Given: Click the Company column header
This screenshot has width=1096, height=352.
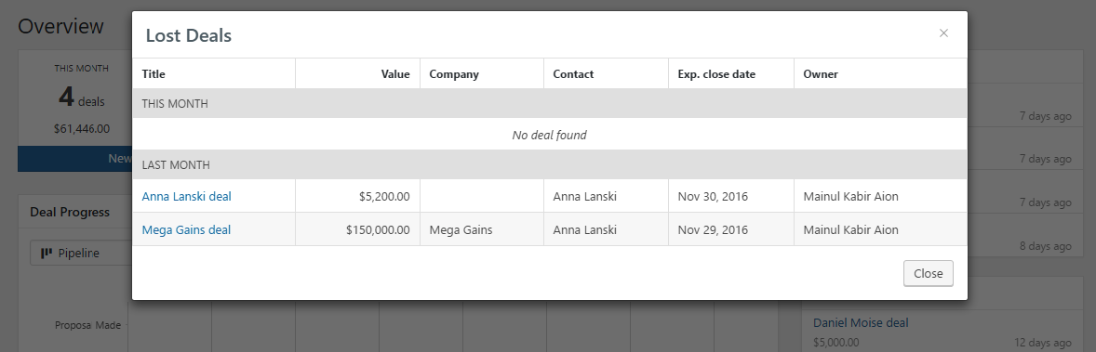Looking at the screenshot, I should 454,74.
